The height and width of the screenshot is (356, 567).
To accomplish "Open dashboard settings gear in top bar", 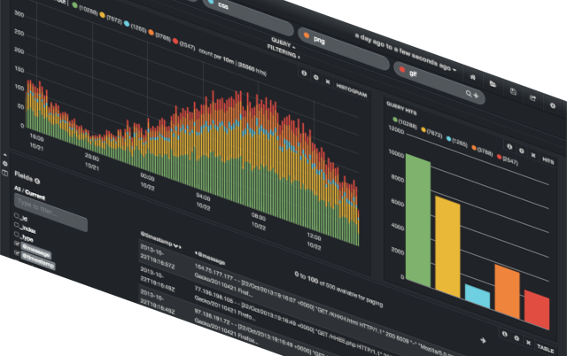I will [553, 105].
